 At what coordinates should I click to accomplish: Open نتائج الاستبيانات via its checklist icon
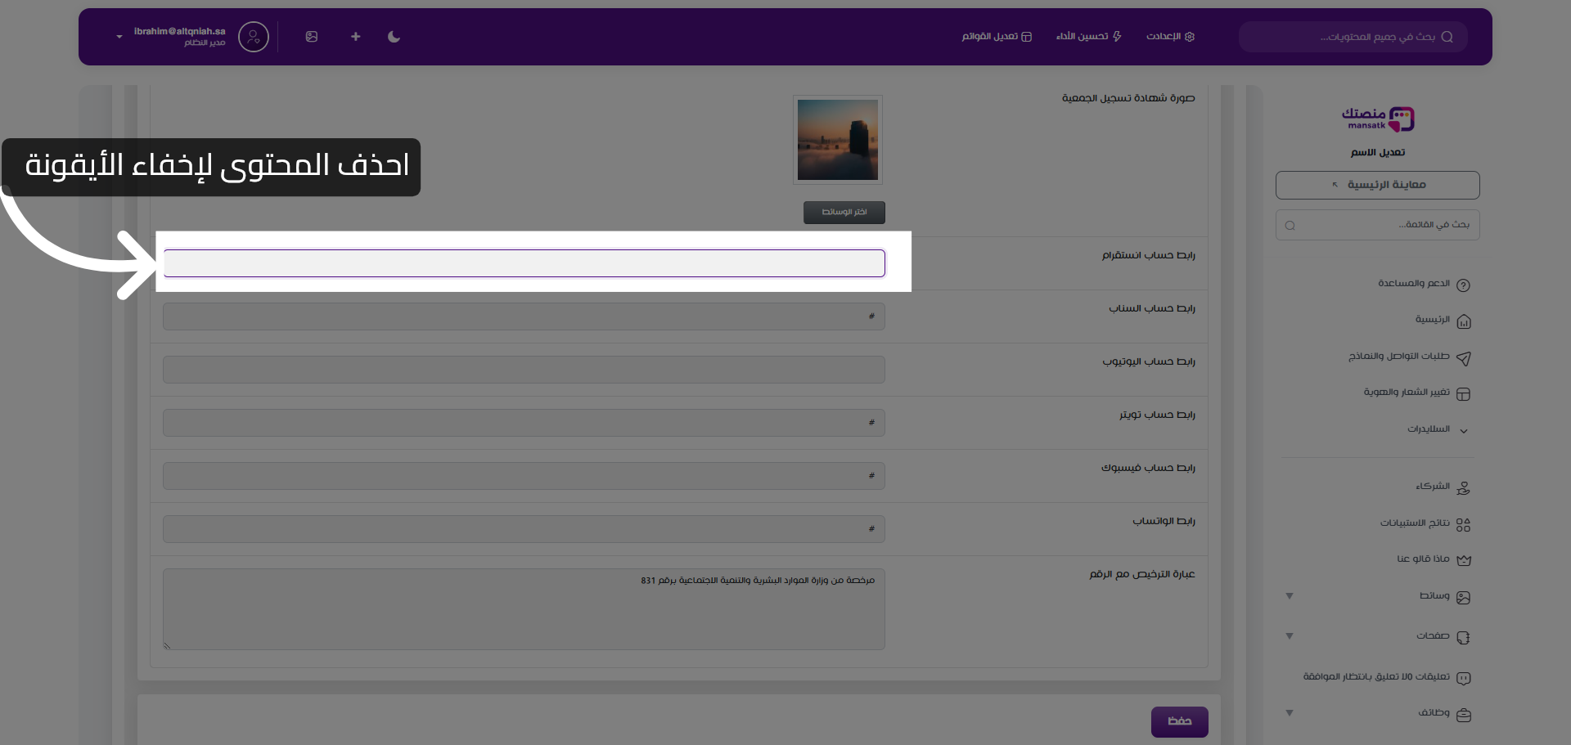click(x=1465, y=523)
